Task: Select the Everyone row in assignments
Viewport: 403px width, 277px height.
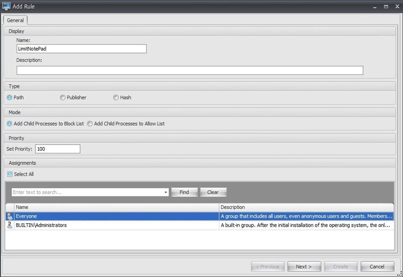Action: (200, 216)
